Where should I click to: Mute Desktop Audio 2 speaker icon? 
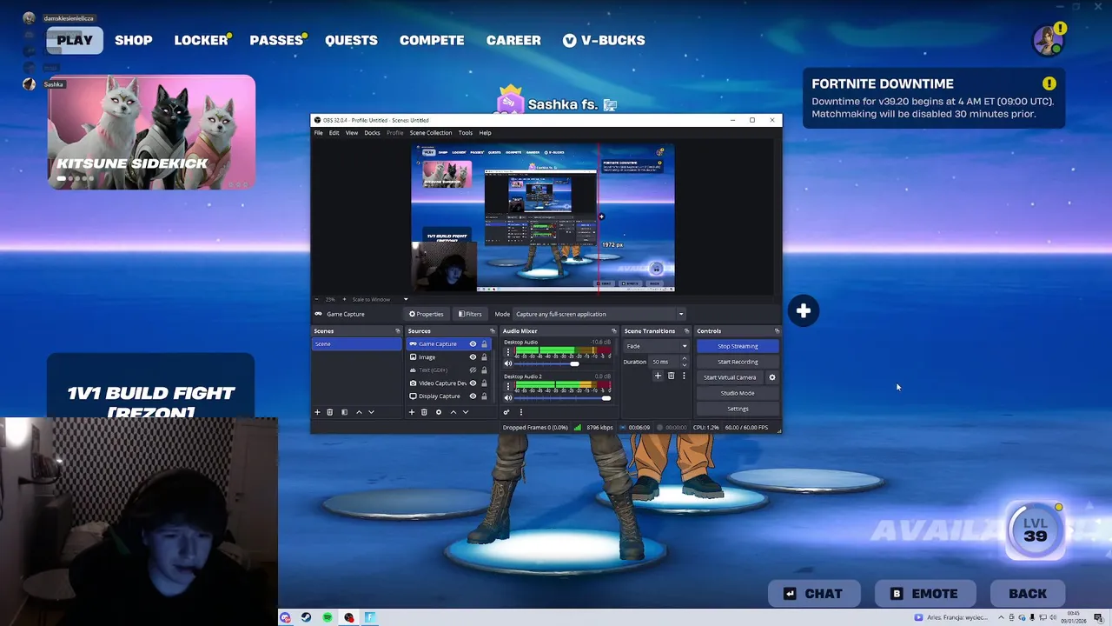click(x=508, y=397)
